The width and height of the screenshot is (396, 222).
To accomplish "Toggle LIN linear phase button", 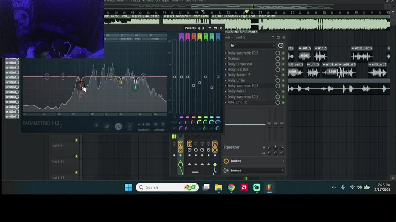I will tap(107, 126).
